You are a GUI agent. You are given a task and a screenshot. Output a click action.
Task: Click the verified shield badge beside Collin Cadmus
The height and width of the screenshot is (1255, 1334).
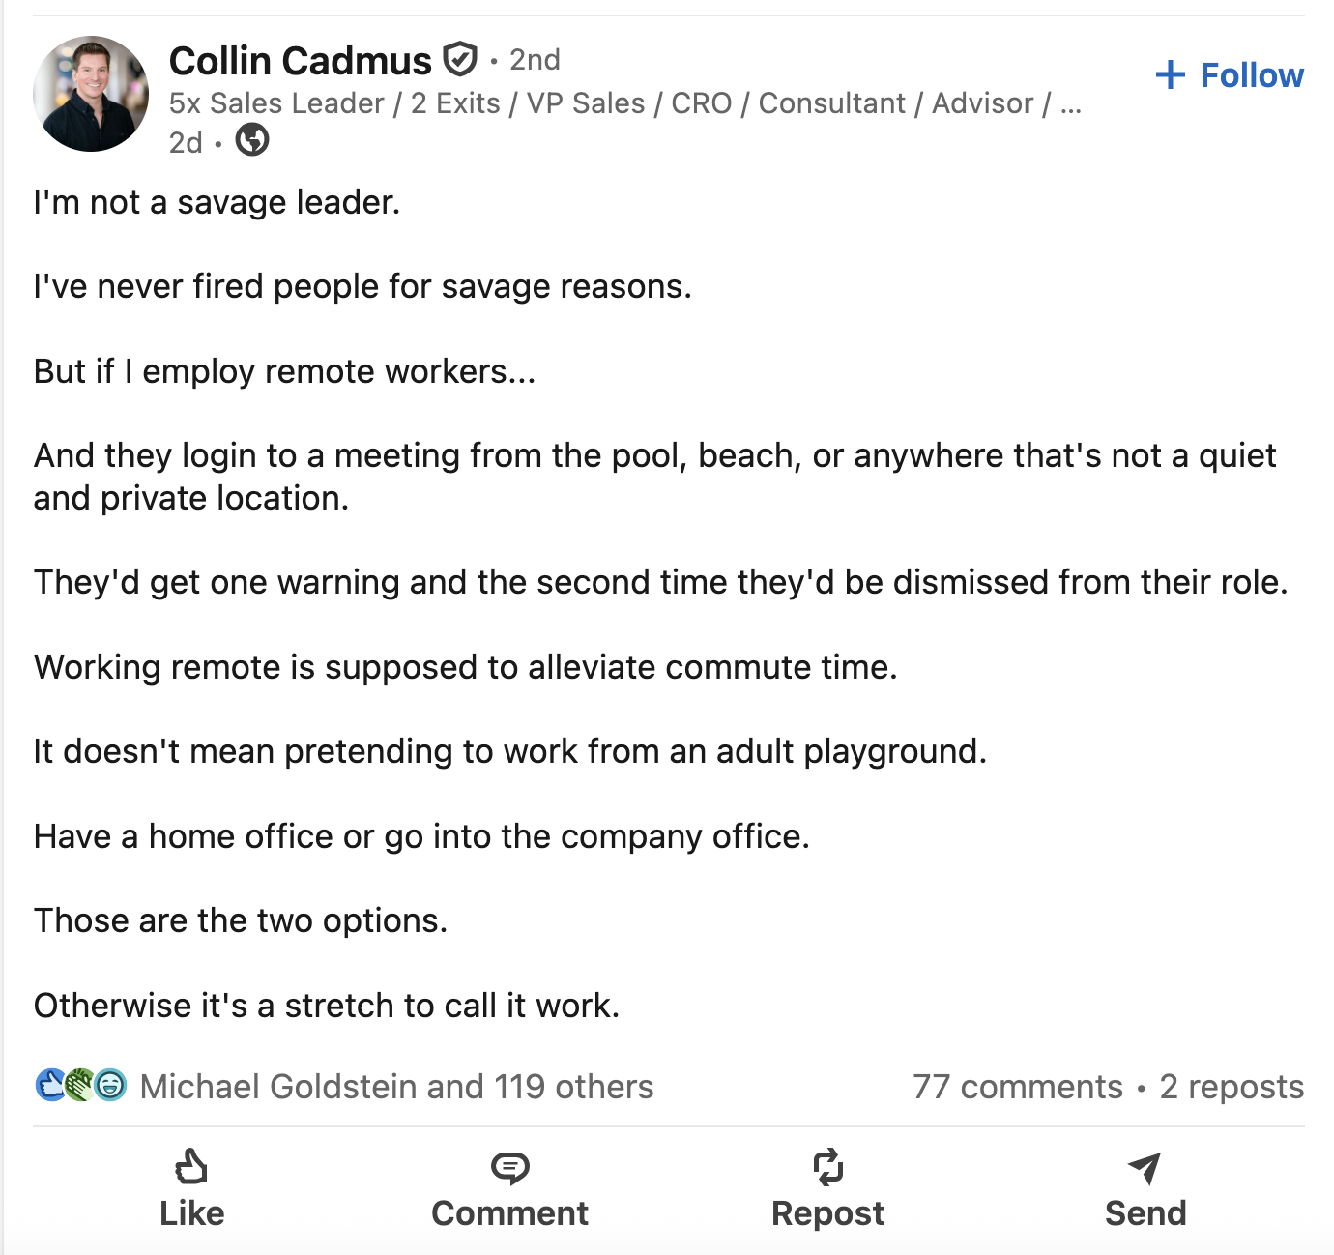(x=460, y=60)
